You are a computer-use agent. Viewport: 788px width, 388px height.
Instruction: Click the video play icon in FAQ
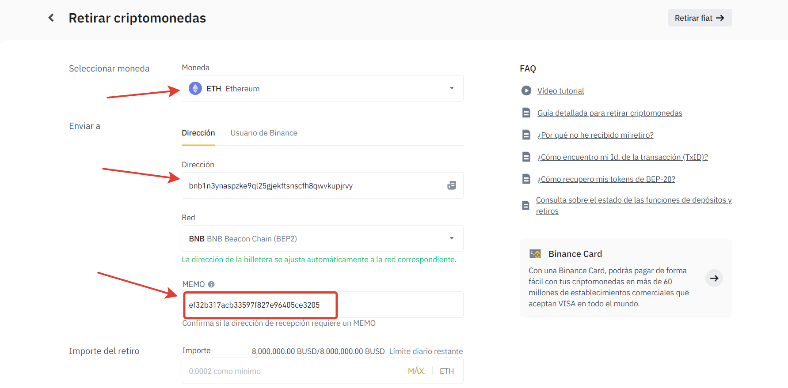(526, 90)
